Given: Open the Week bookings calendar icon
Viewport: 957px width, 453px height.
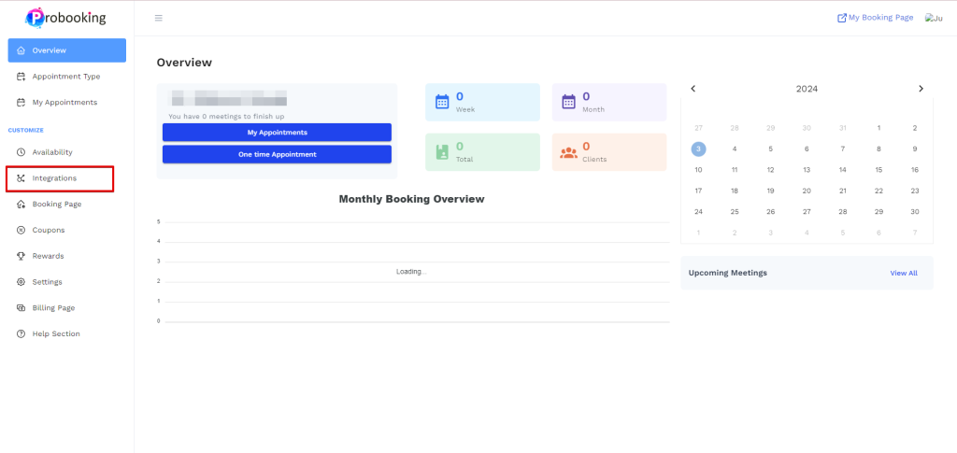Looking at the screenshot, I should click(x=442, y=102).
